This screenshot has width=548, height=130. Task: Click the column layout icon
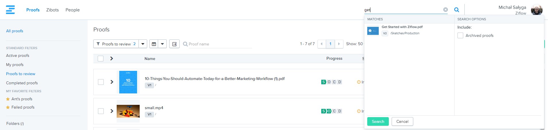tap(154, 44)
